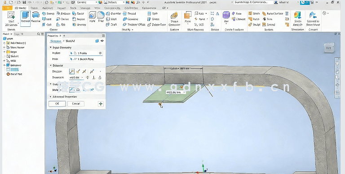Choose the Emboss tool

click(63, 13)
